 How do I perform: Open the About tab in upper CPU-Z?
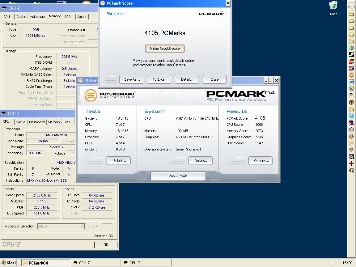(x=82, y=17)
